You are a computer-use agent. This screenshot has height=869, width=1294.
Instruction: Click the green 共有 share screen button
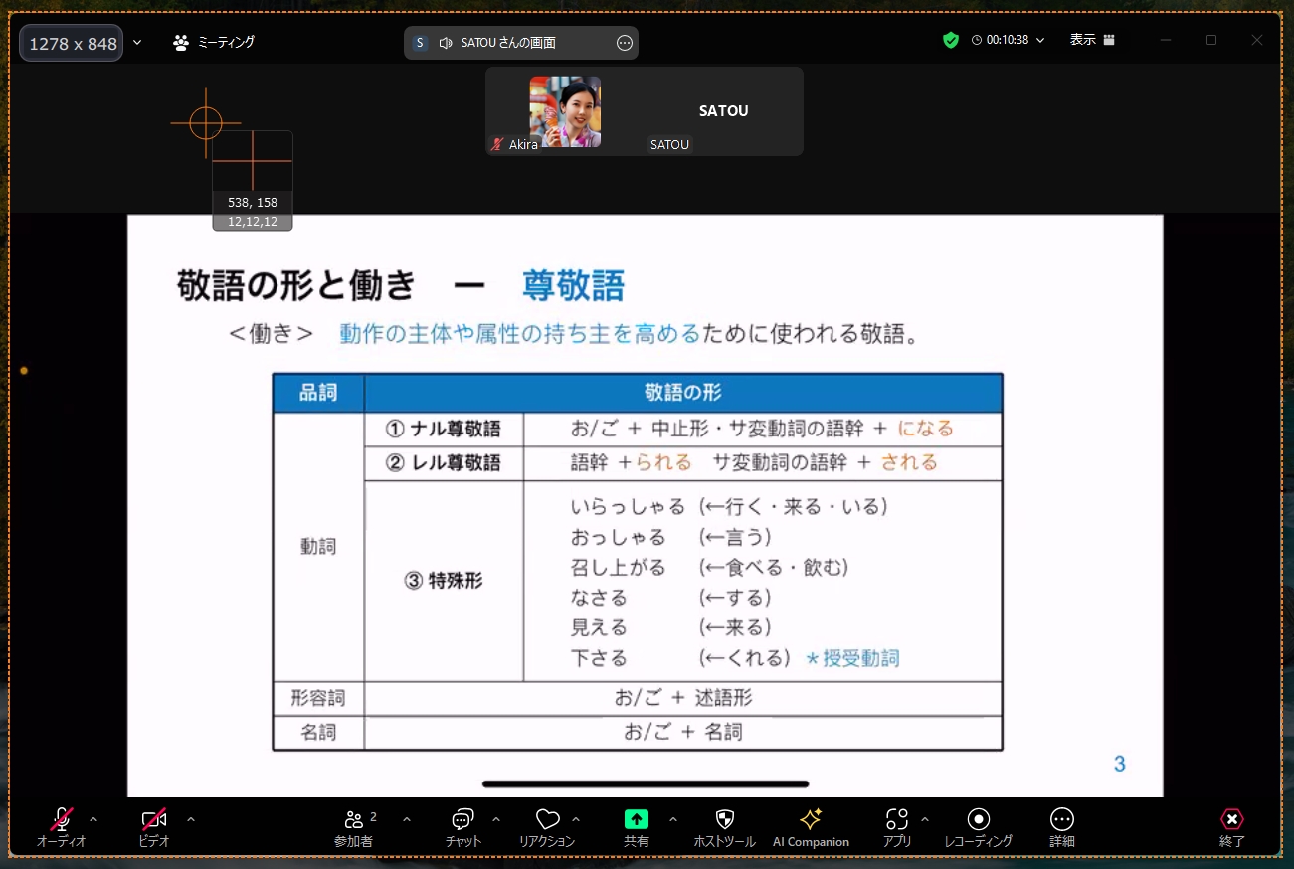tap(636, 819)
